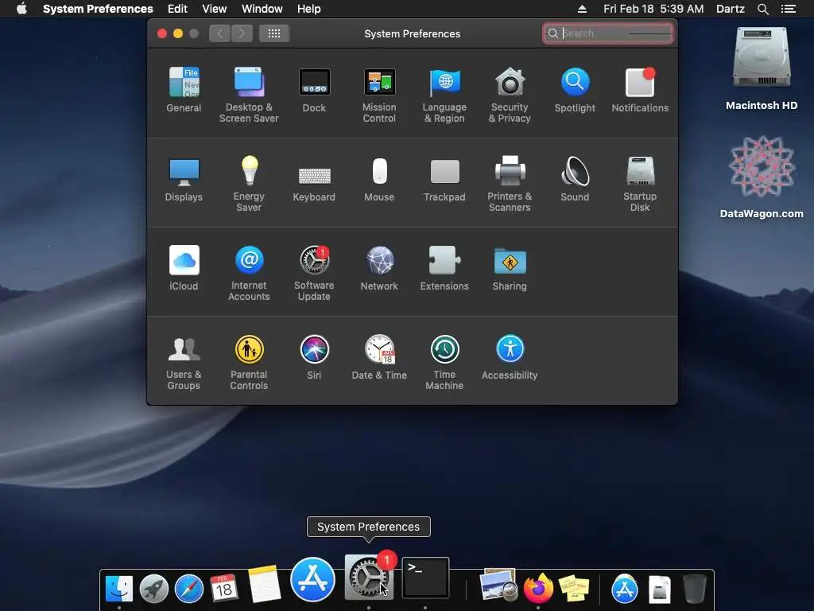Open Stickies from the Dock
This screenshot has width=814, height=611.
point(574,590)
